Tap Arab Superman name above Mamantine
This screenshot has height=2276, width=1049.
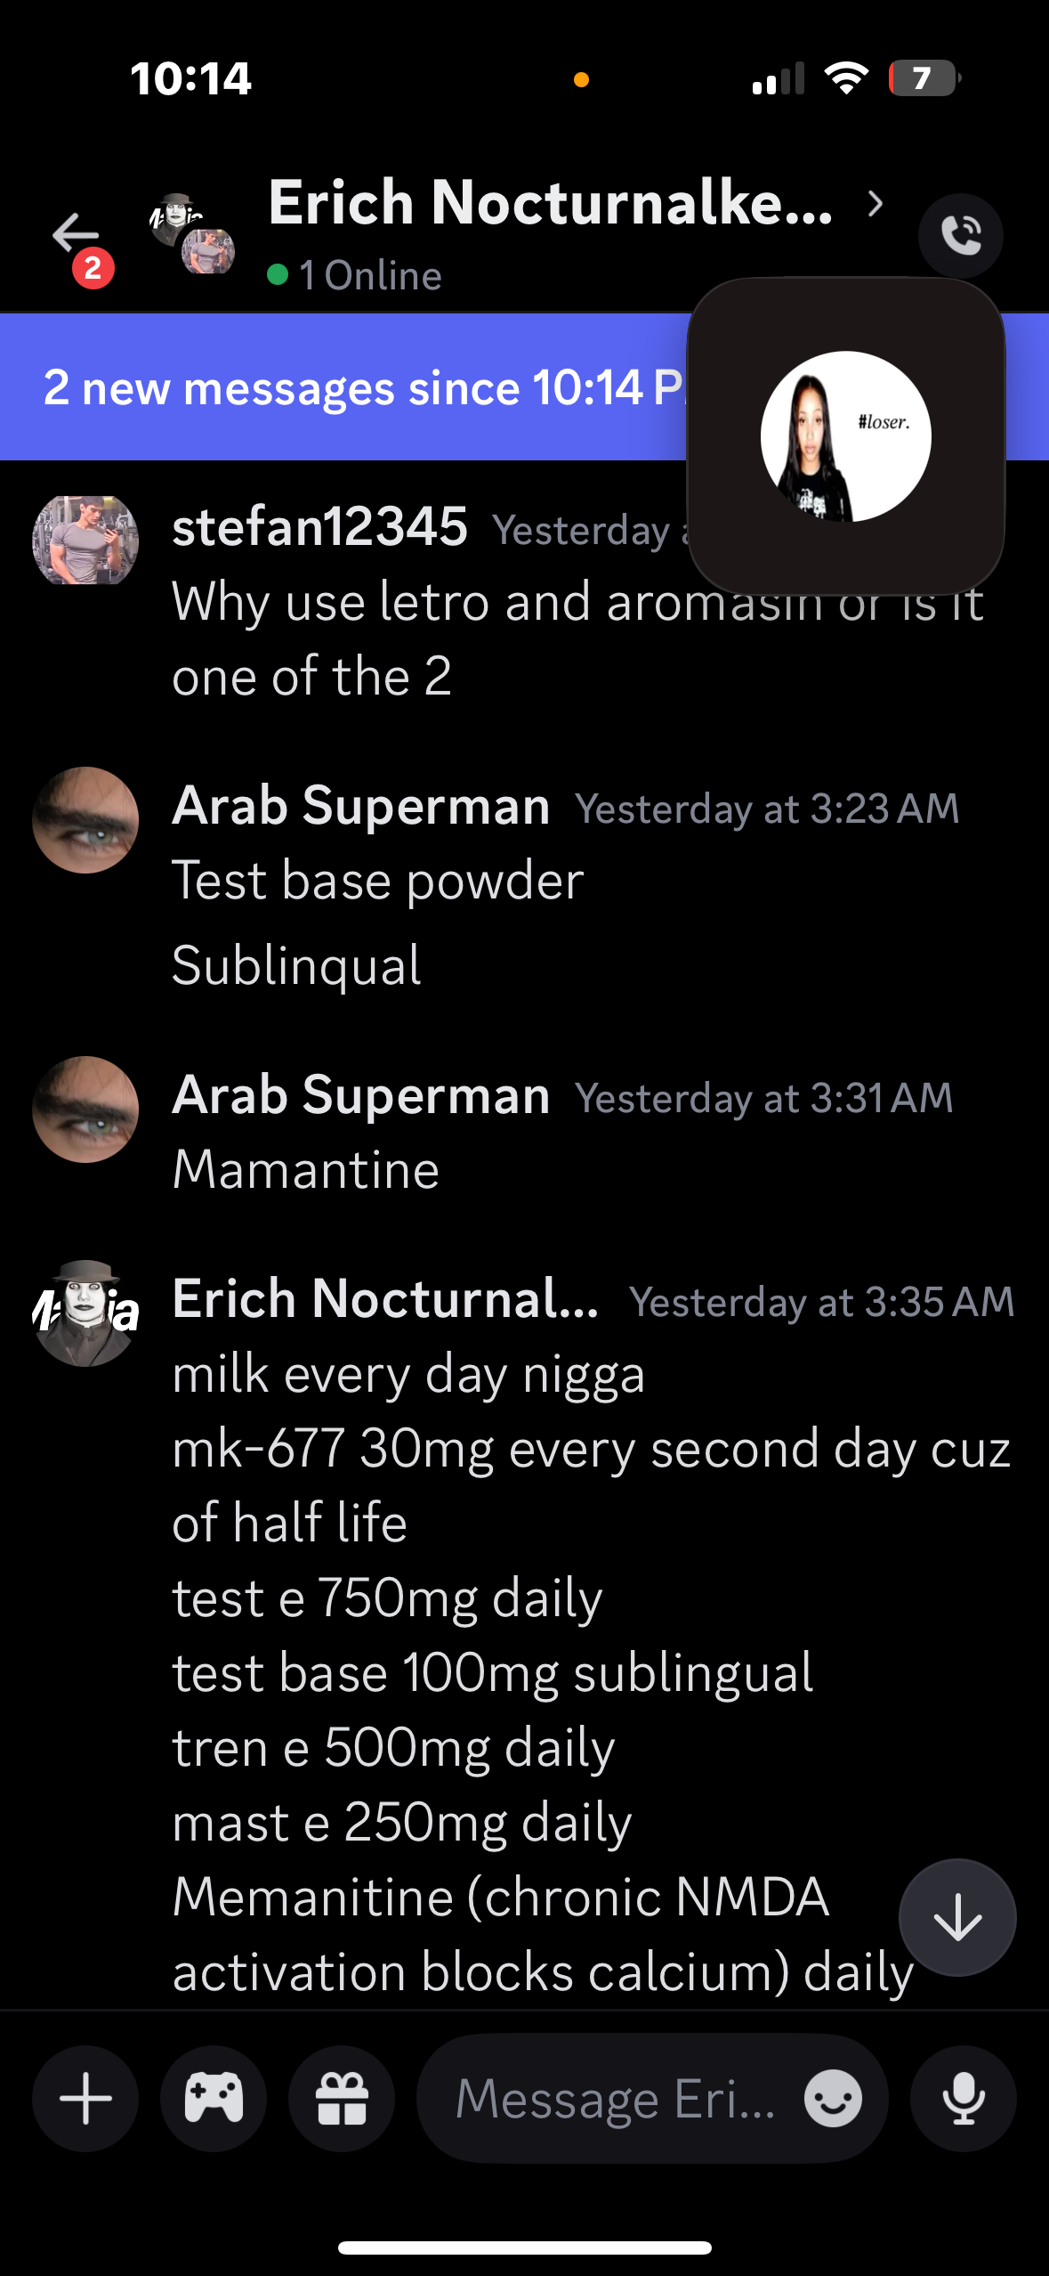[361, 1094]
